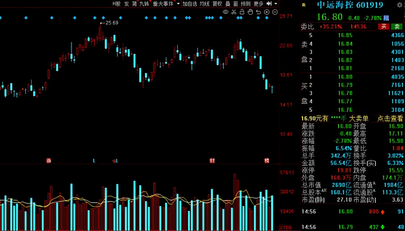Click the 14:56 trade row with 800
This screenshot has width=405, height=231.
352,211
